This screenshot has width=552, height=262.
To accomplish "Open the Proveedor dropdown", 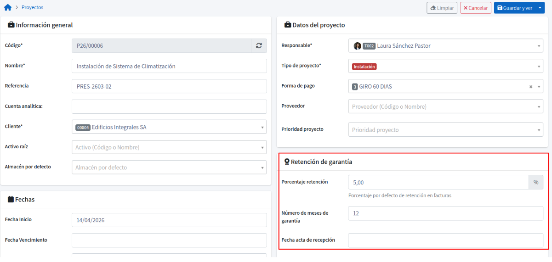I will tap(538, 106).
